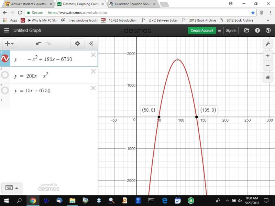Reload the Desmos page

click(x=20, y=13)
